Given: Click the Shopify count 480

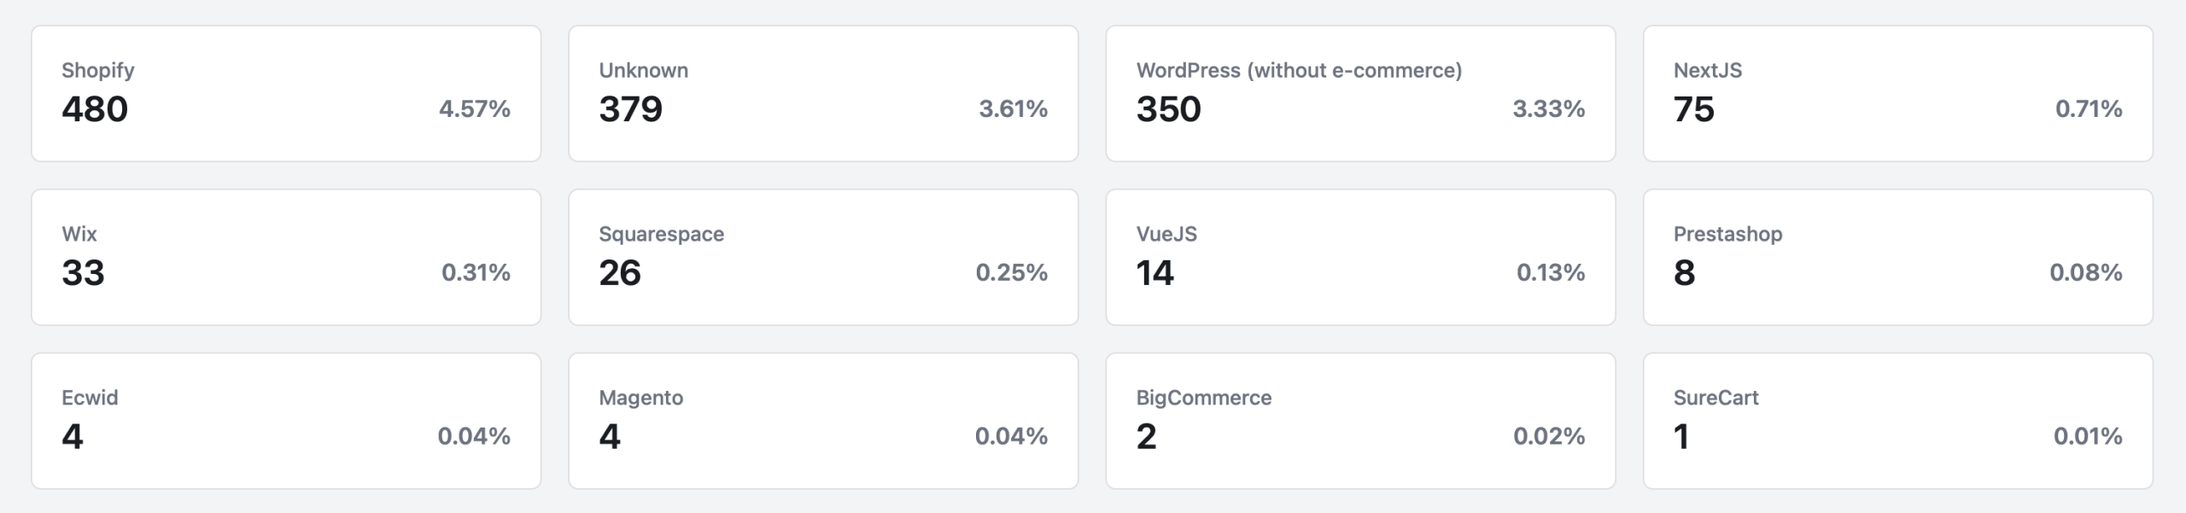Looking at the screenshot, I should click(95, 109).
